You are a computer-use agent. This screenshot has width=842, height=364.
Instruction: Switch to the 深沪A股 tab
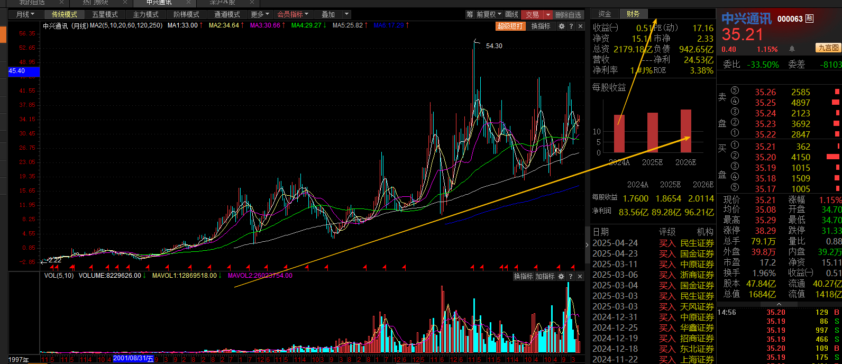coord(222,3)
